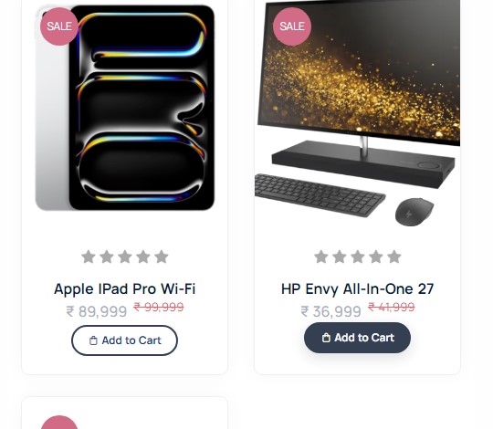Click the SALE badge on iPad card
This screenshot has width=493, height=429.
click(x=59, y=26)
